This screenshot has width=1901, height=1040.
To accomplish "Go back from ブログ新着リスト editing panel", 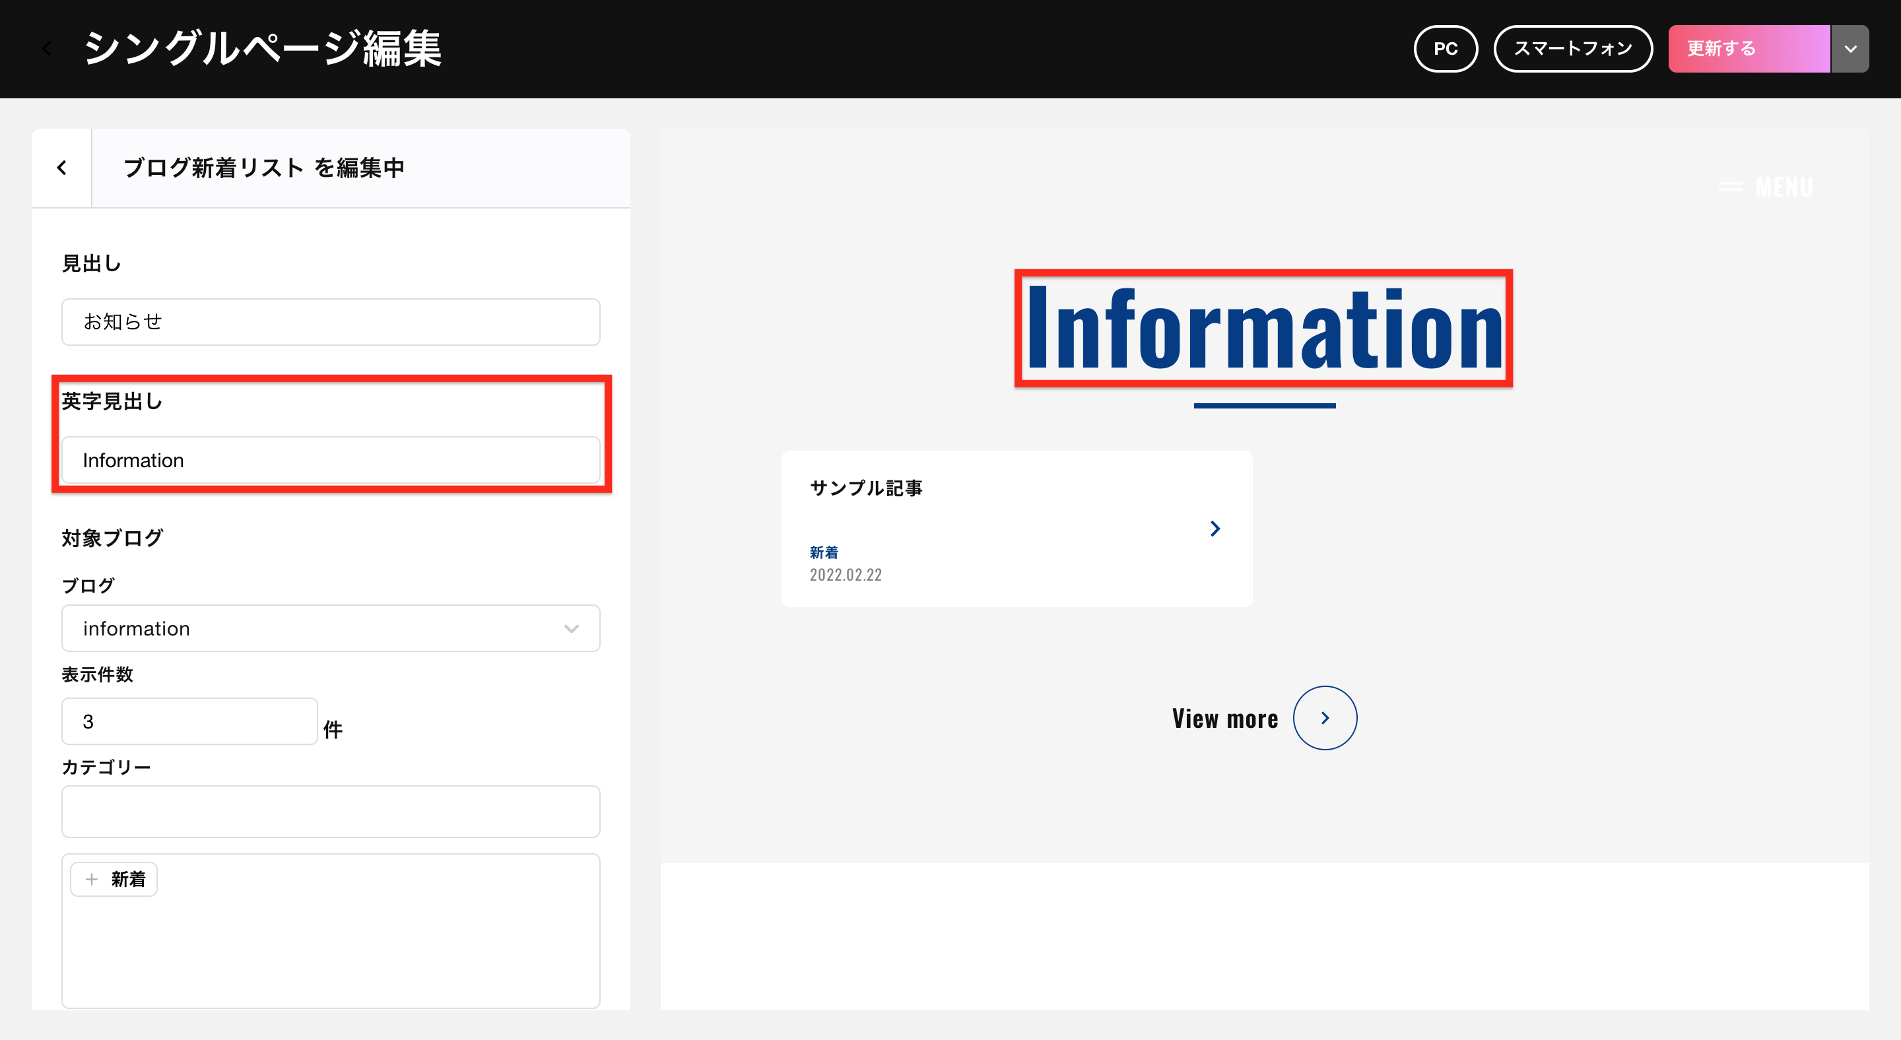I will [62, 168].
